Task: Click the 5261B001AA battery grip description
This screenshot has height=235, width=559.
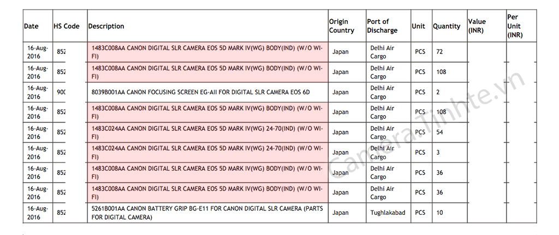Action: (207, 213)
